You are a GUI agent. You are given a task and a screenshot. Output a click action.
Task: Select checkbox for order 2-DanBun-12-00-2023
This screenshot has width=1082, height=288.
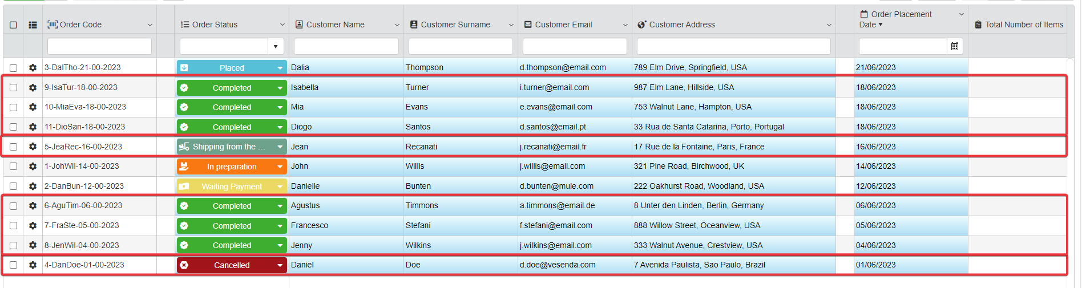(13, 186)
